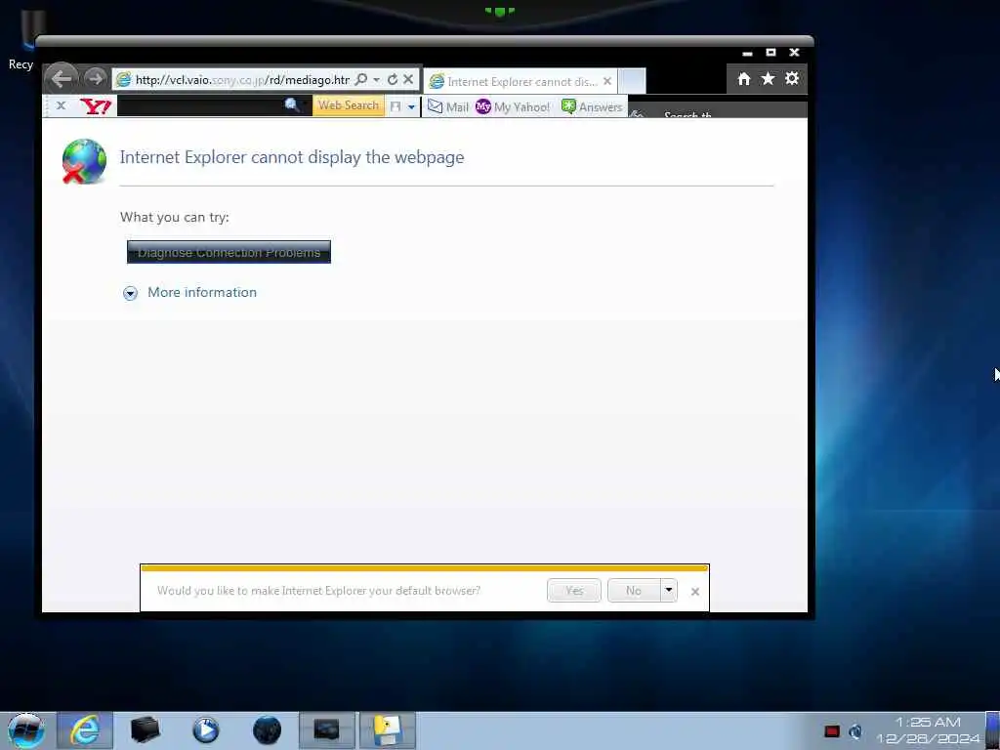
Task: Open the Tools gear menu
Action: 791,78
